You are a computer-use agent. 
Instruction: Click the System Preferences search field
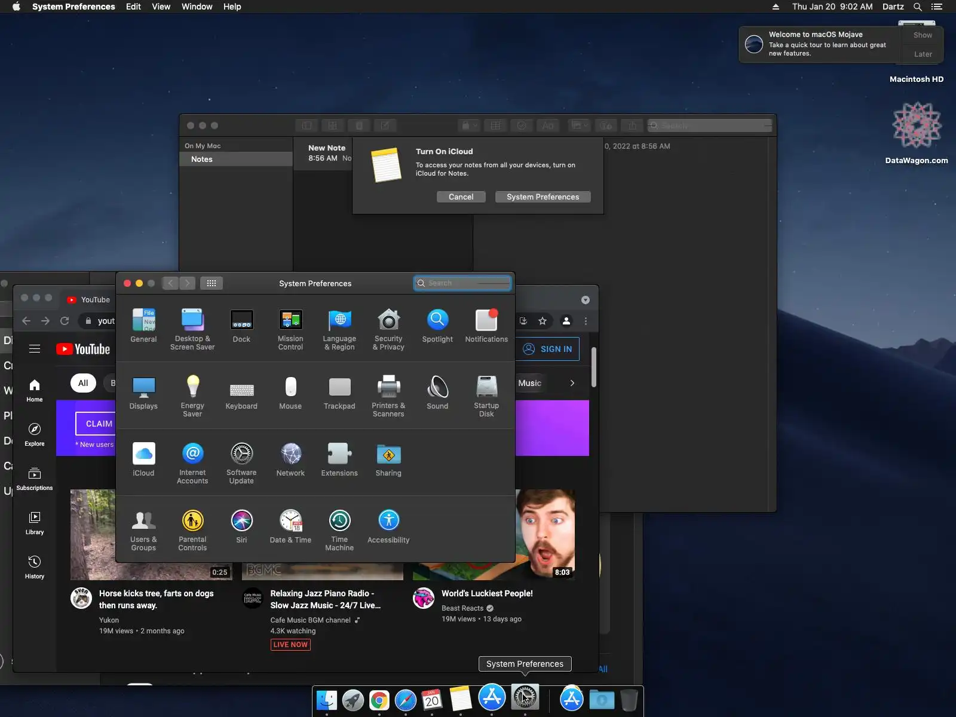coord(462,283)
